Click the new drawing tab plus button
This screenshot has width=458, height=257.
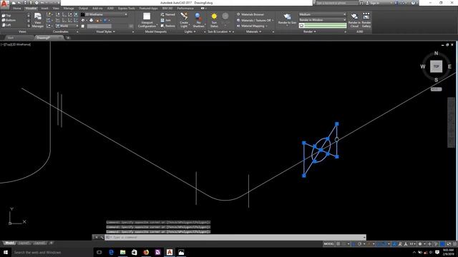click(68, 38)
